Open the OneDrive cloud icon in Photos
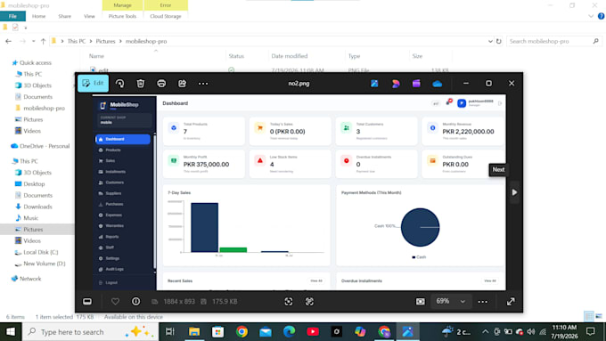The height and width of the screenshot is (341, 606). tap(437, 84)
